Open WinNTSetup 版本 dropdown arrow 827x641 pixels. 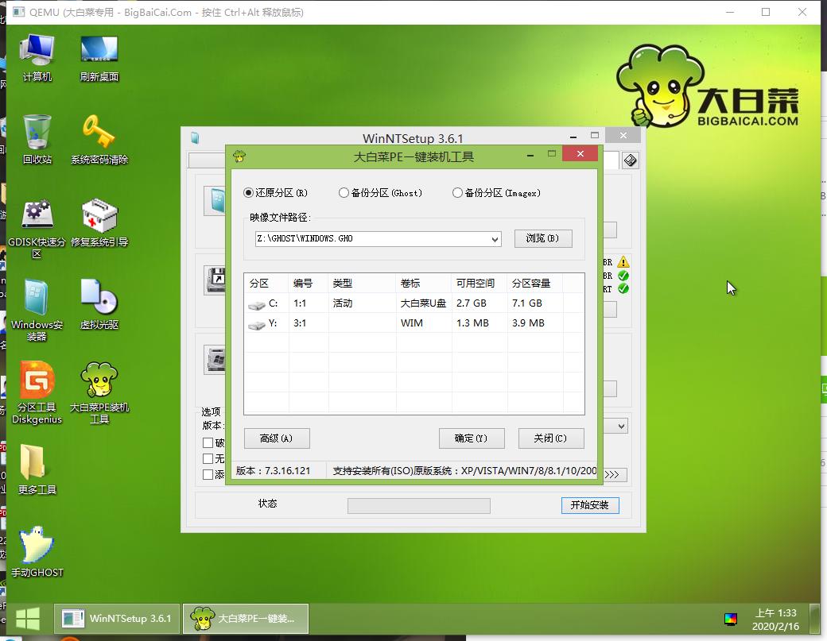coord(621,426)
